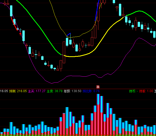Click the 差额 138.50 indicator label

click(73, 91)
